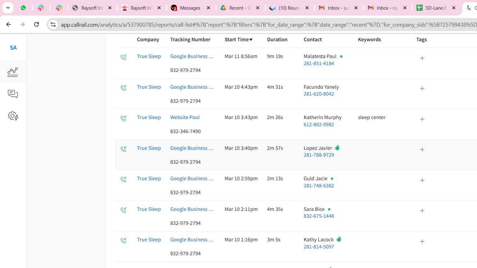Close the Messages browser tab
Viewport: 477px width, 268px height.
[x=208, y=8]
